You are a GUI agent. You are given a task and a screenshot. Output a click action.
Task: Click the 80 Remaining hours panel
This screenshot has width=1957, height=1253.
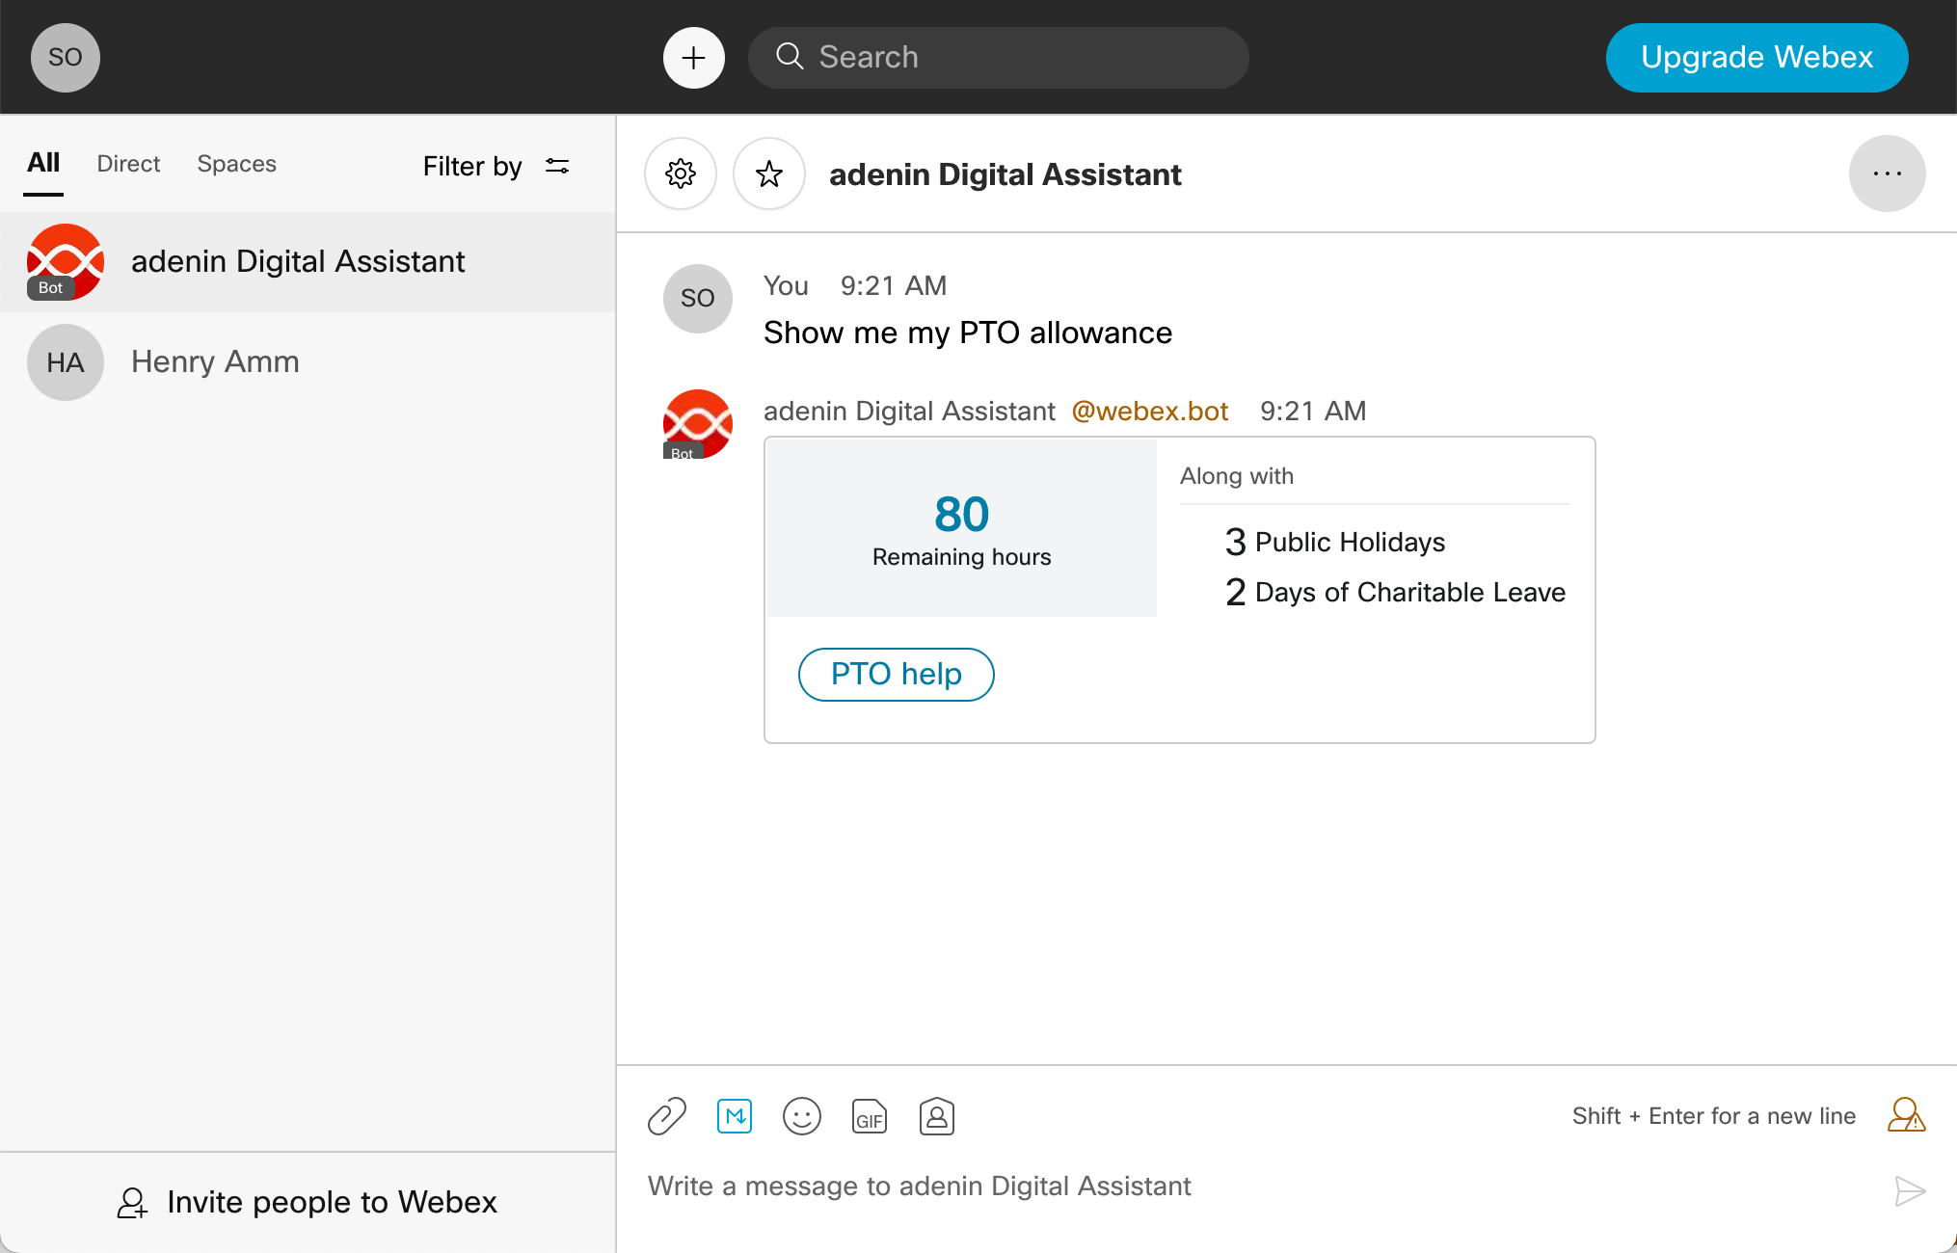point(962,528)
